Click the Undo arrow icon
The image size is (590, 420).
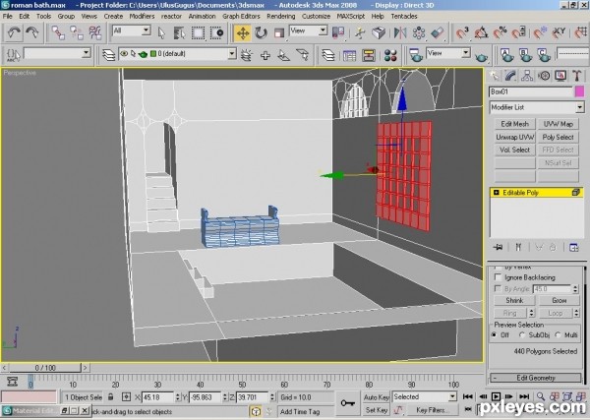point(14,32)
